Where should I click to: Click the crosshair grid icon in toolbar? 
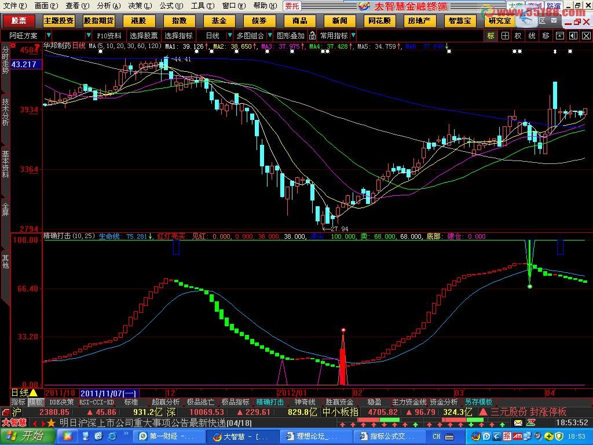click(505, 36)
